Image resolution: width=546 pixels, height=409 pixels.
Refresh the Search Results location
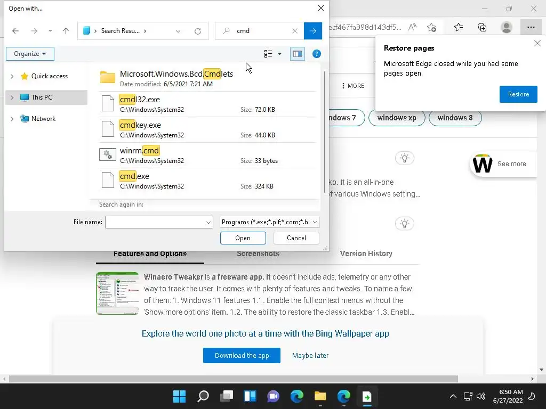coord(198,31)
